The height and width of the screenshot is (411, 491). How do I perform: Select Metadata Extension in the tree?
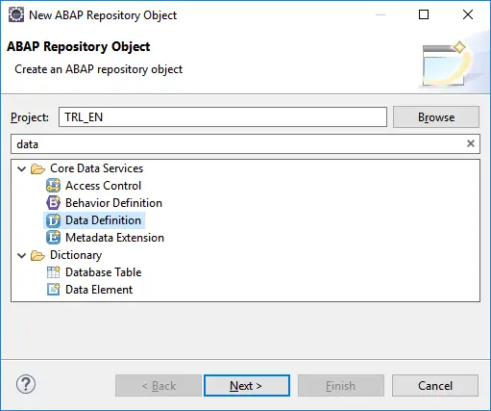(114, 238)
